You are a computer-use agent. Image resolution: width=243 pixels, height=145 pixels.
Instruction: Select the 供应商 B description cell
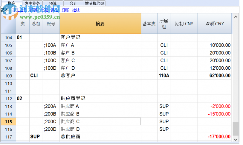coord(100,114)
